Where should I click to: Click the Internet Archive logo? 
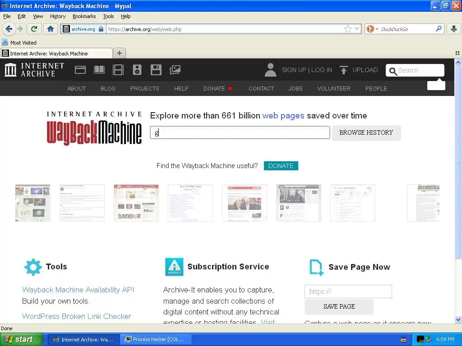pyautogui.click(x=34, y=70)
